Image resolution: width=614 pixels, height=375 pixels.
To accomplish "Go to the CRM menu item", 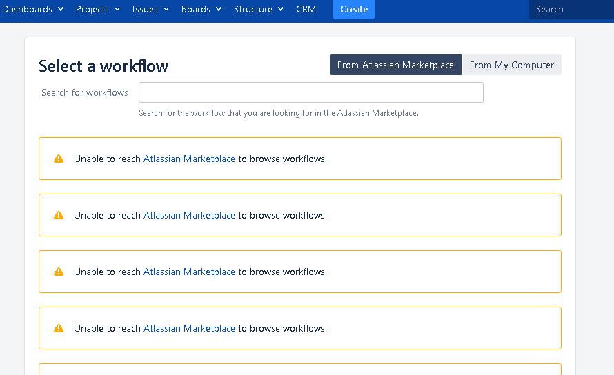I will pos(306,9).
